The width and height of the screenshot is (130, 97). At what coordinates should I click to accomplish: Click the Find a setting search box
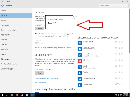tap(114, 6)
